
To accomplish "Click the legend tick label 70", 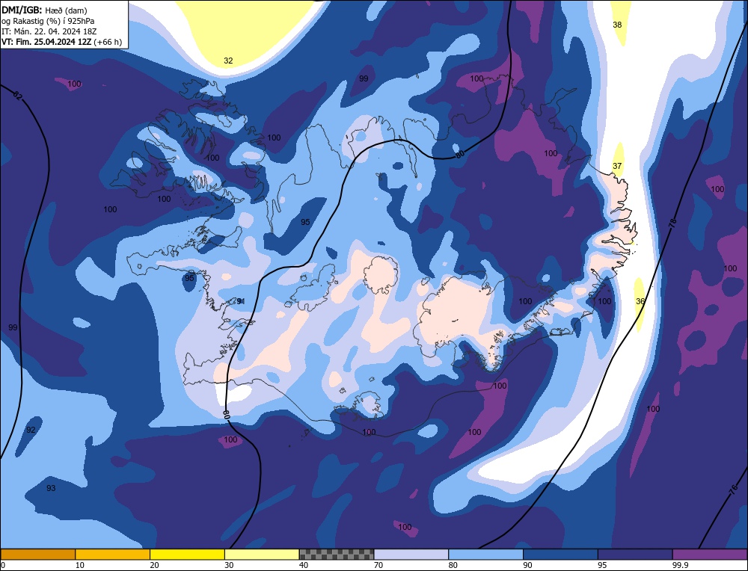I will coord(378,565).
